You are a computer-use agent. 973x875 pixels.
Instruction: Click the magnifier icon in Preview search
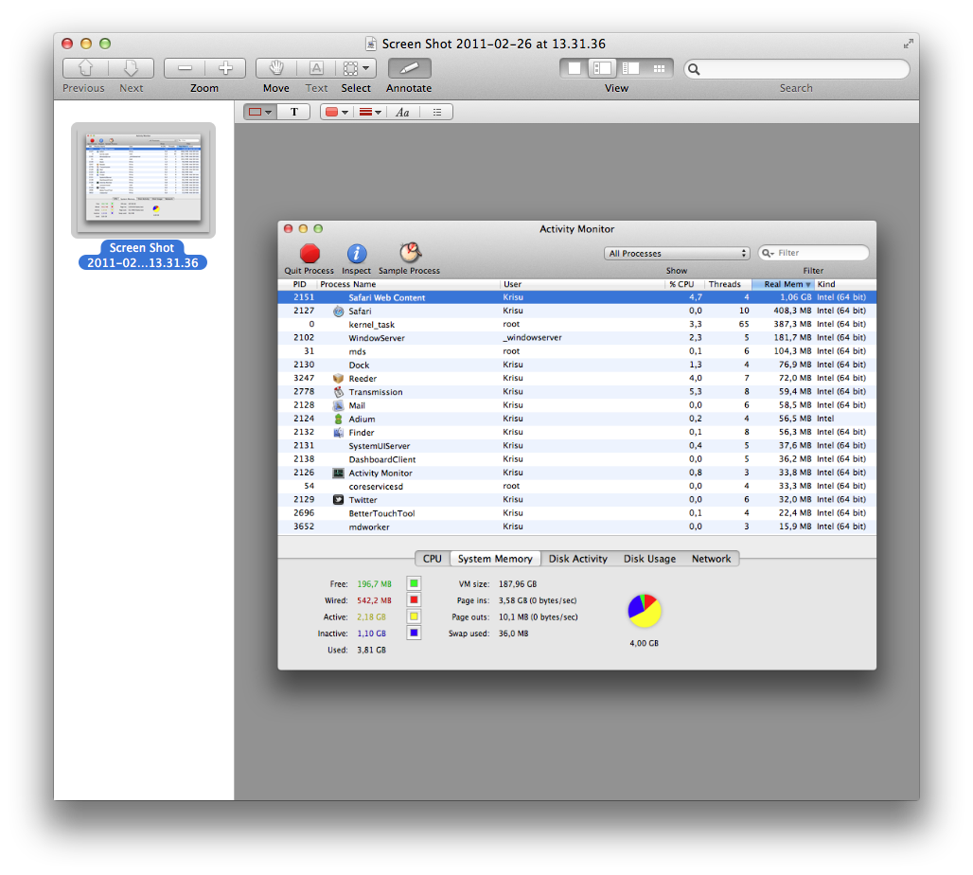[x=695, y=69]
